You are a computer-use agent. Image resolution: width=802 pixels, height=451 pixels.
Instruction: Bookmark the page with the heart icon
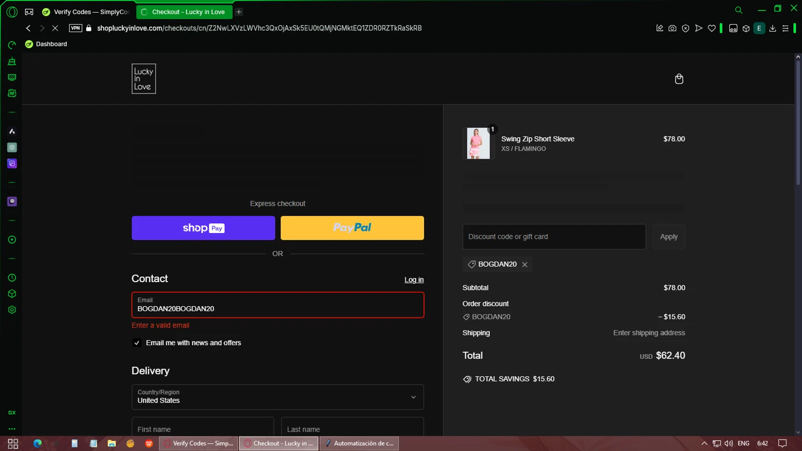coord(712,28)
